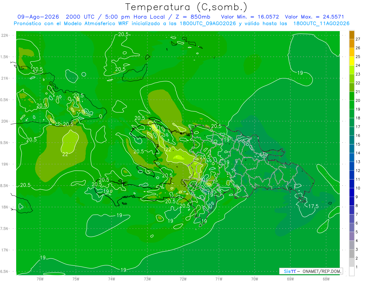Click the yellow swatch between 24 and 25
366x283 pixels.
point(352,61)
